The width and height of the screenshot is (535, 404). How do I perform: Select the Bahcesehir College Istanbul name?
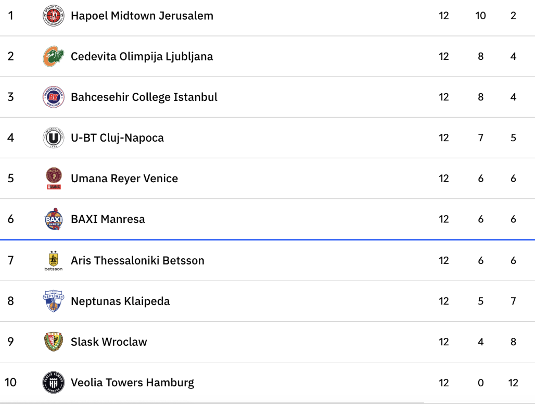pos(144,97)
